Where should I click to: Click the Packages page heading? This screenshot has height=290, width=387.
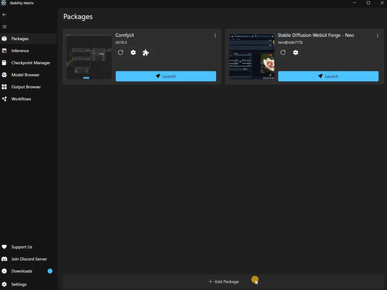pyautogui.click(x=78, y=17)
